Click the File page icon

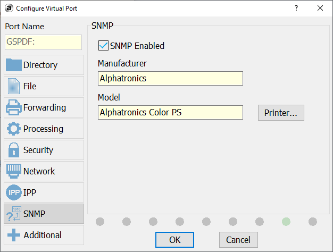click(14, 86)
